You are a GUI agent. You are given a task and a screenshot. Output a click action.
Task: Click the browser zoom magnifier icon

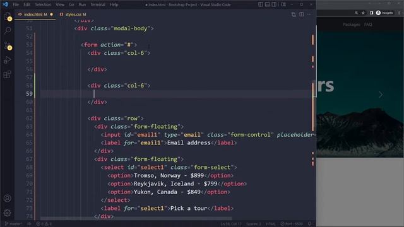click(356, 13)
